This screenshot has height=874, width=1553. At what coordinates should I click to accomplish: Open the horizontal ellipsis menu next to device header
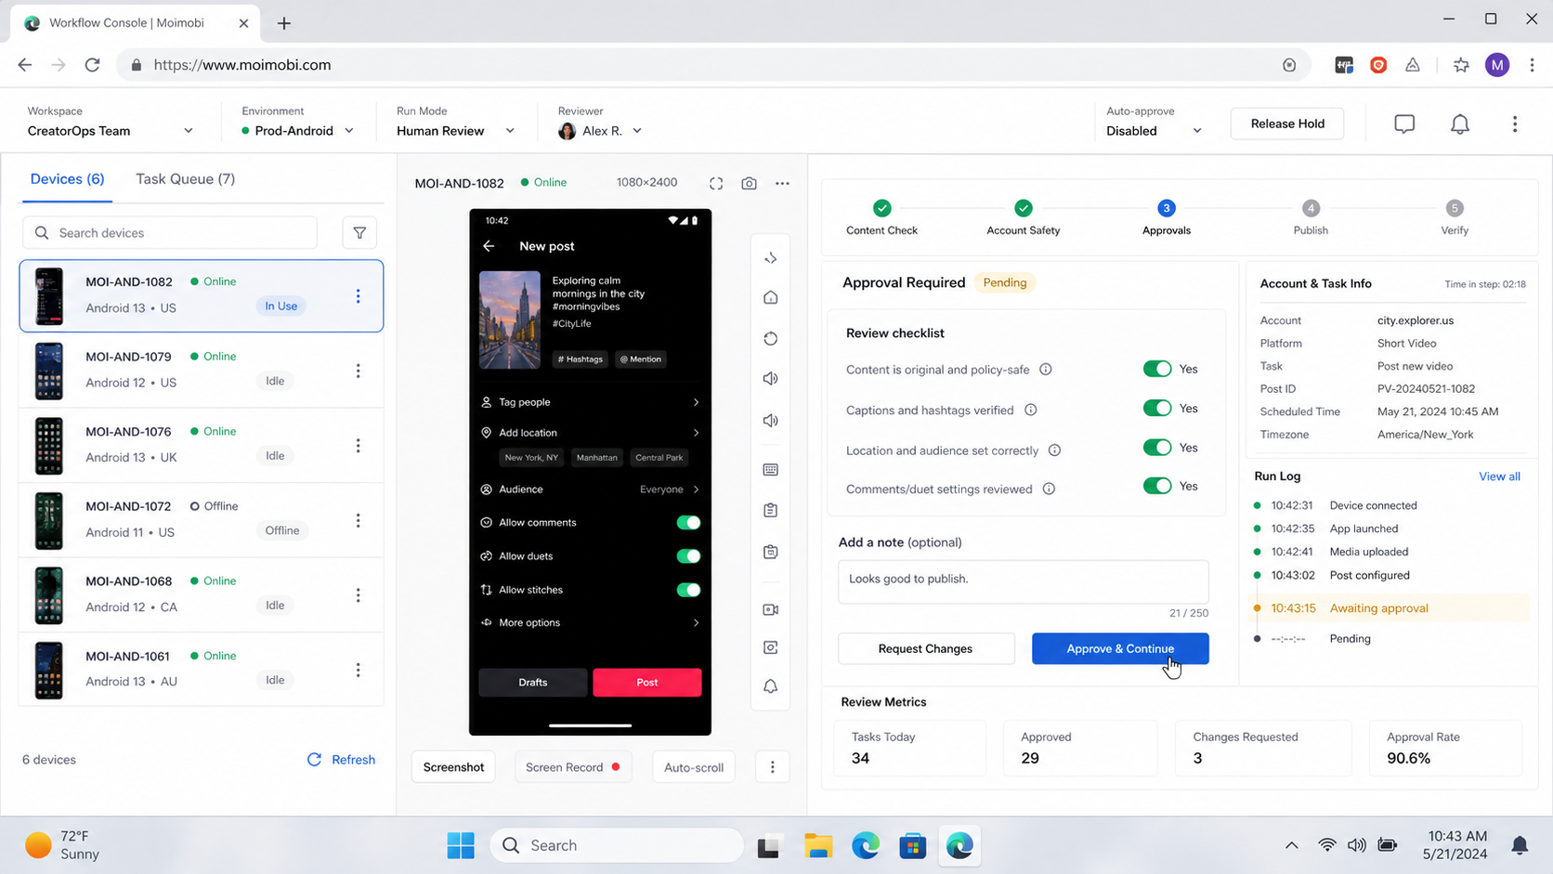[x=782, y=183]
